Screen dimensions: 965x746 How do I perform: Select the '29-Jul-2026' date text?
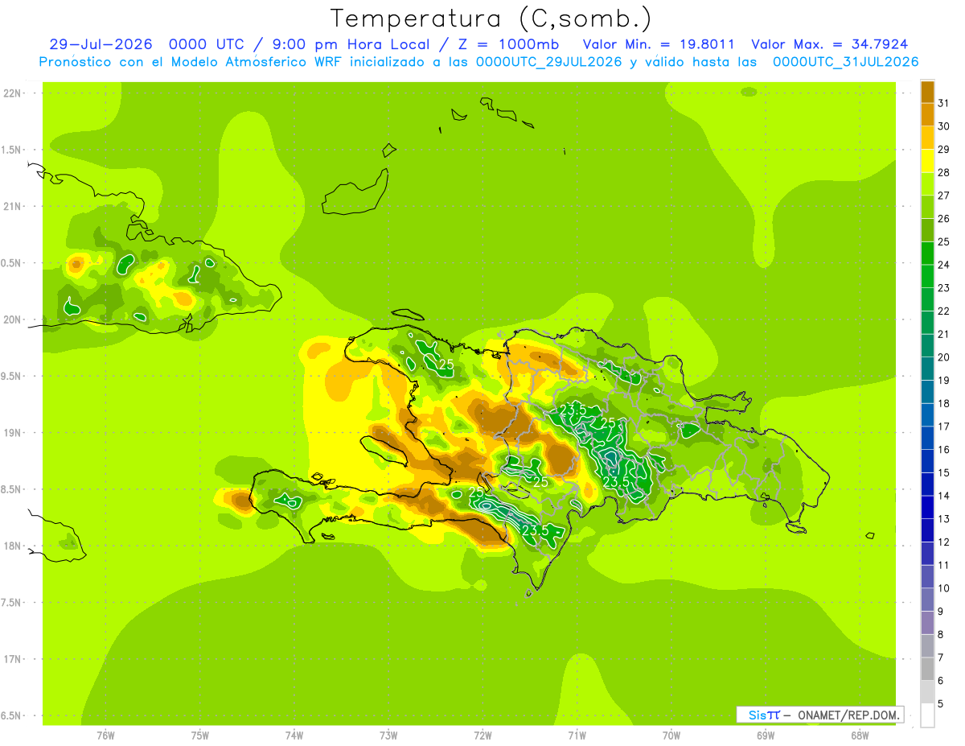[x=101, y=44]
